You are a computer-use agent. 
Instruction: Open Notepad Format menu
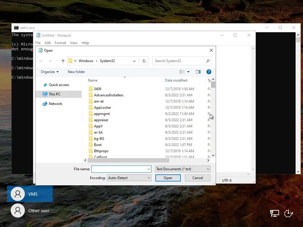point(60,43)
